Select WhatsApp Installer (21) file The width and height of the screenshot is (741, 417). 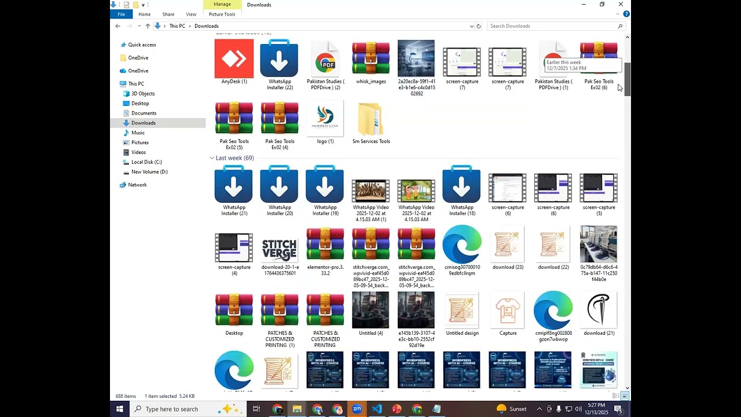click(x=234, y=192)
